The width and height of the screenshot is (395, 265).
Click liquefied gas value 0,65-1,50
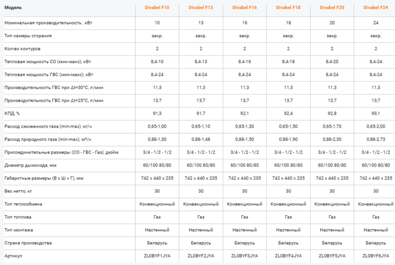pyautogui.click(x=288, y=126)
